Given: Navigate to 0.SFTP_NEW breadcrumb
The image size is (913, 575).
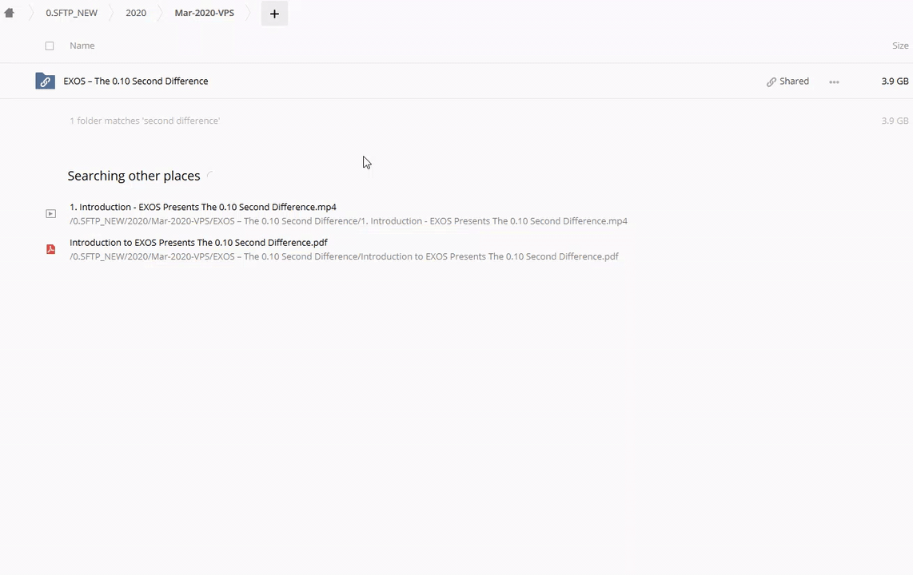Looking at the screenshot, I should [x=71, y=13].
